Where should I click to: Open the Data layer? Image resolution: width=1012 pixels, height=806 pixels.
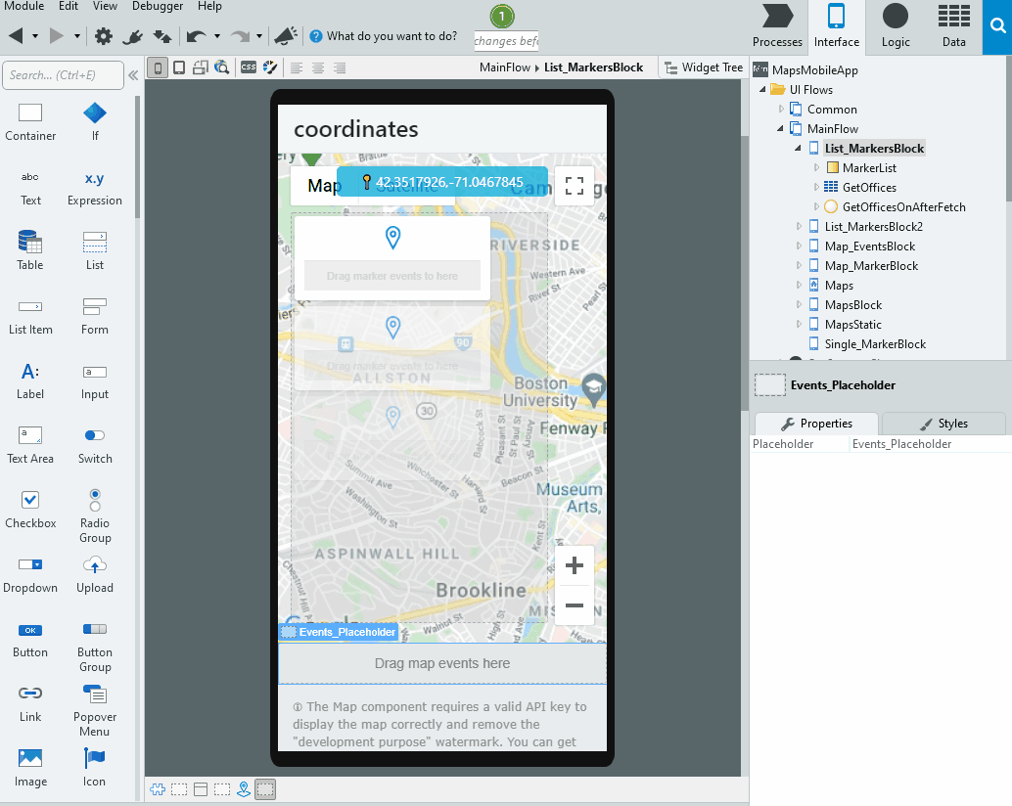tap(954, 26)
